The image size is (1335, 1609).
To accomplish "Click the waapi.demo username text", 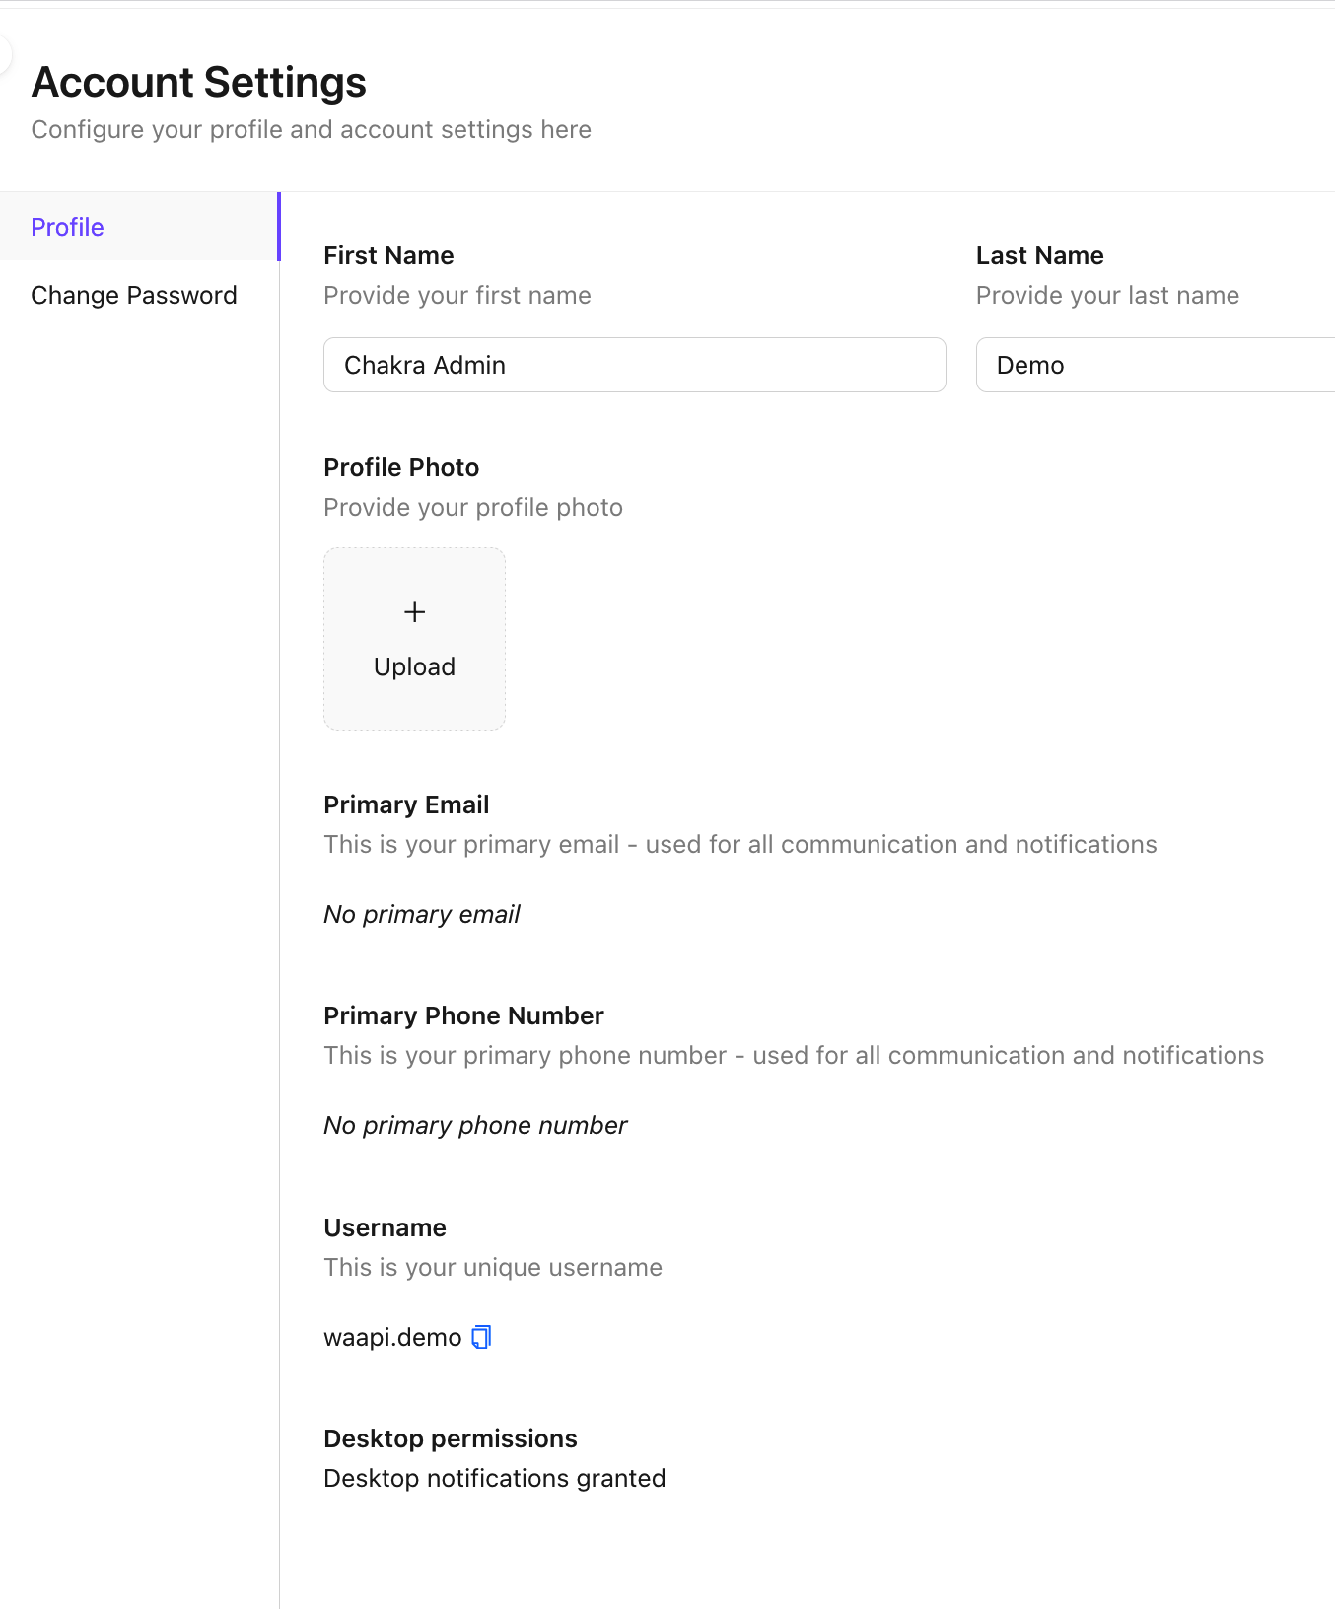I will (x=392, y=1337).
